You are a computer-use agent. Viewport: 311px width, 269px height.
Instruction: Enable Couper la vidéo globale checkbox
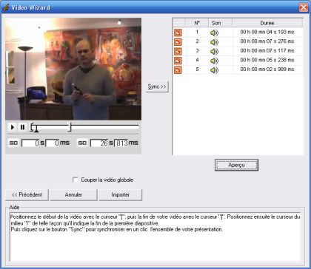[x=76, y=180]
